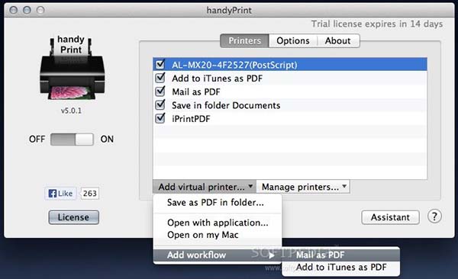
Task: Switch to the Options tab
Action: [x=293, y=40]
